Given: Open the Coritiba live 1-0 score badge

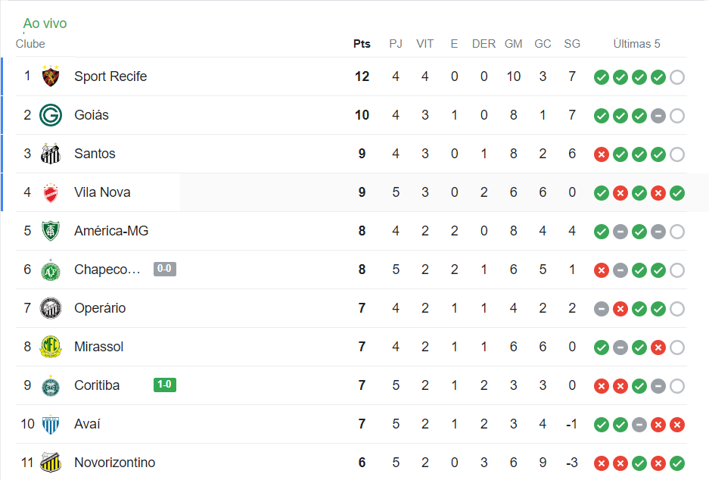Looking at the screenshot, I should [x=164, y=385].
